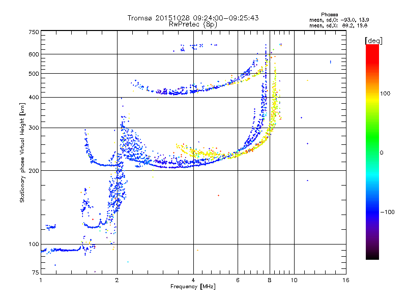This screenshot has width=407, height=305.
Task: Click the x-axis tick label '10'
Action: (x=294, y=280)
